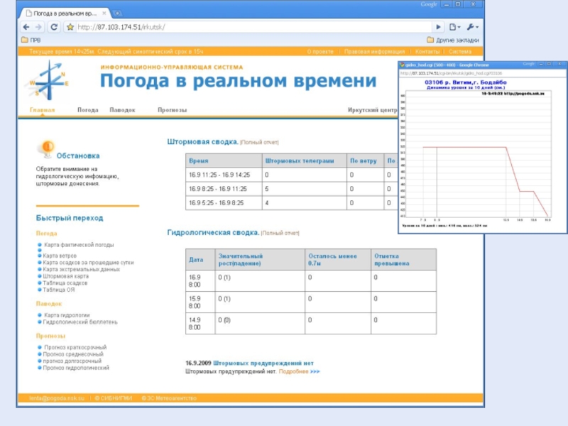Viewport: 568px width, 426px height.
Task: Open Карта осадков за прошедшие сутки
Action: click(x=88, y=263)
